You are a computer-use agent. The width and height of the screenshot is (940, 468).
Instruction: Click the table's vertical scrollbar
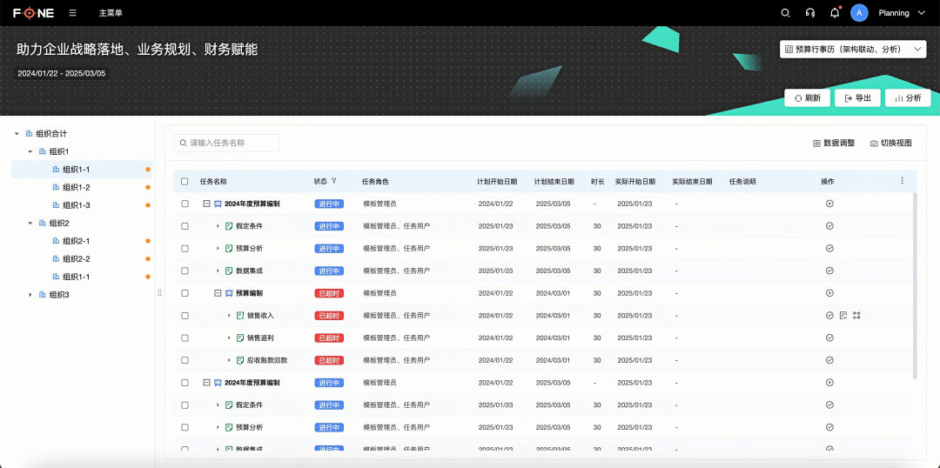(x=915, y=285)
